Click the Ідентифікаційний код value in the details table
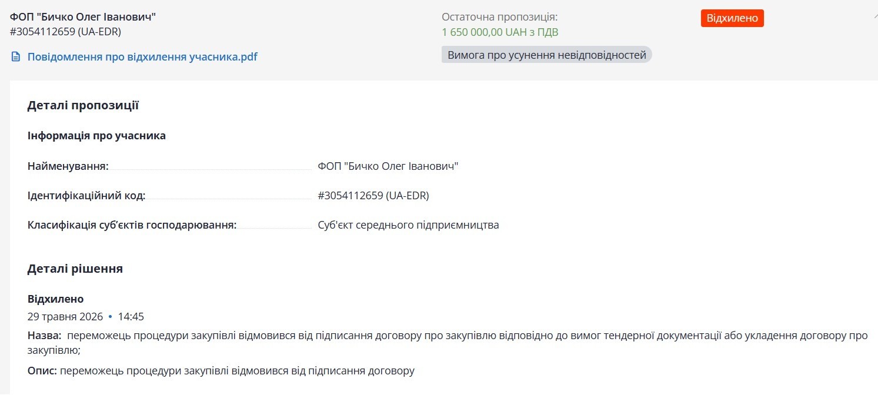 [x=373, y=196]
